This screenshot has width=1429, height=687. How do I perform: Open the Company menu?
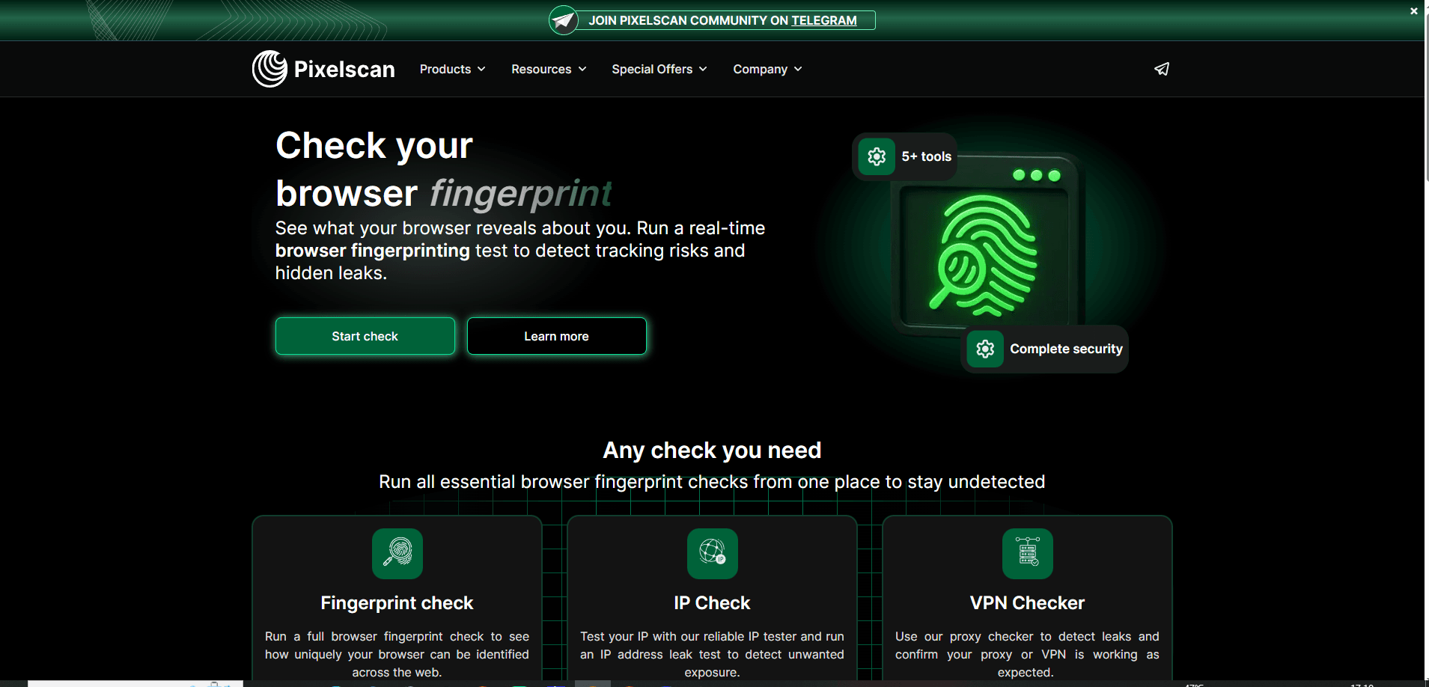click(767, 69)
